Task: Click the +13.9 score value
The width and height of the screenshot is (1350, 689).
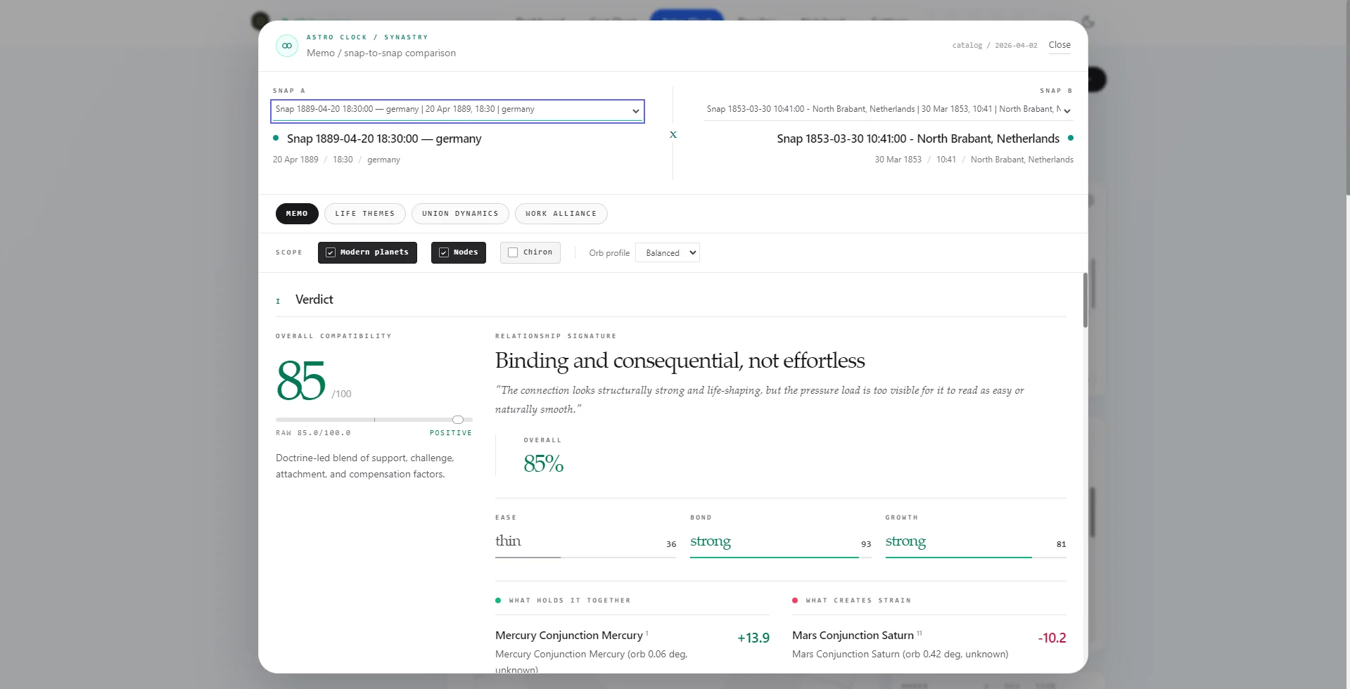Action: click(753, 638)
